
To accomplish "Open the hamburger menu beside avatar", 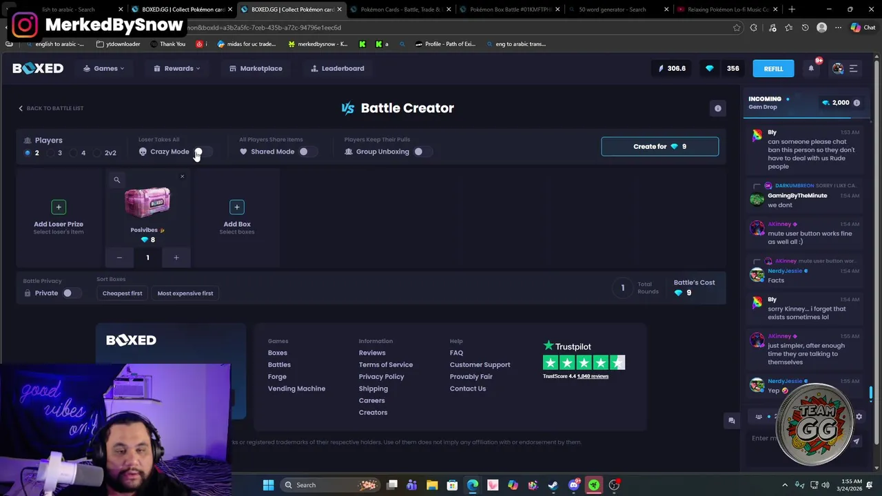I will click(x=853, y=68).
